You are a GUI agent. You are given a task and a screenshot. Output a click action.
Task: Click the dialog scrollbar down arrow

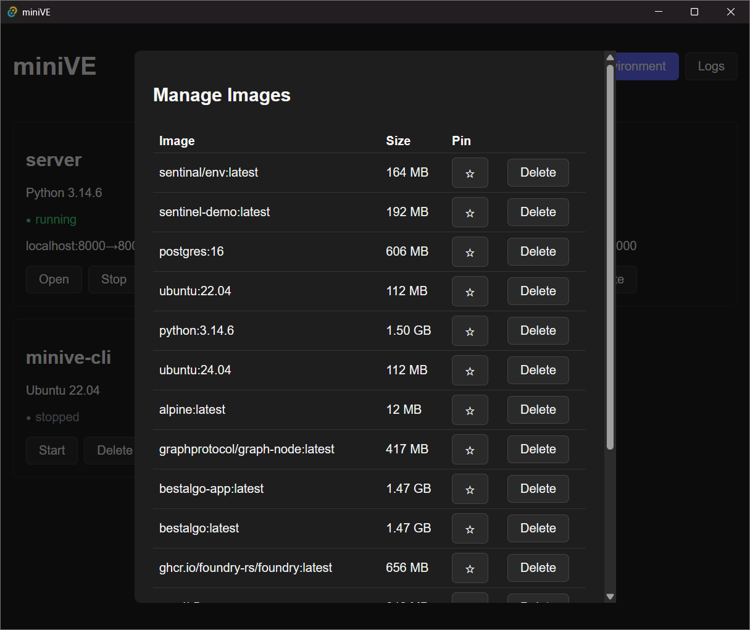610,597
